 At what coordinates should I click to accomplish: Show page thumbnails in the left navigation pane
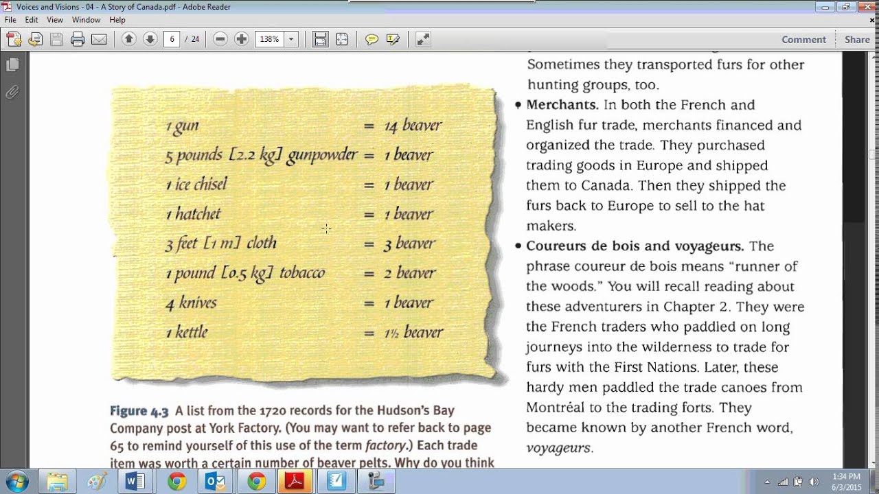pos(12,65)
